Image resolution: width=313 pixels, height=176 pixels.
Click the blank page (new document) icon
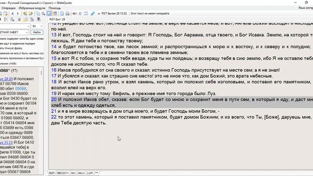tap(62, 14)
